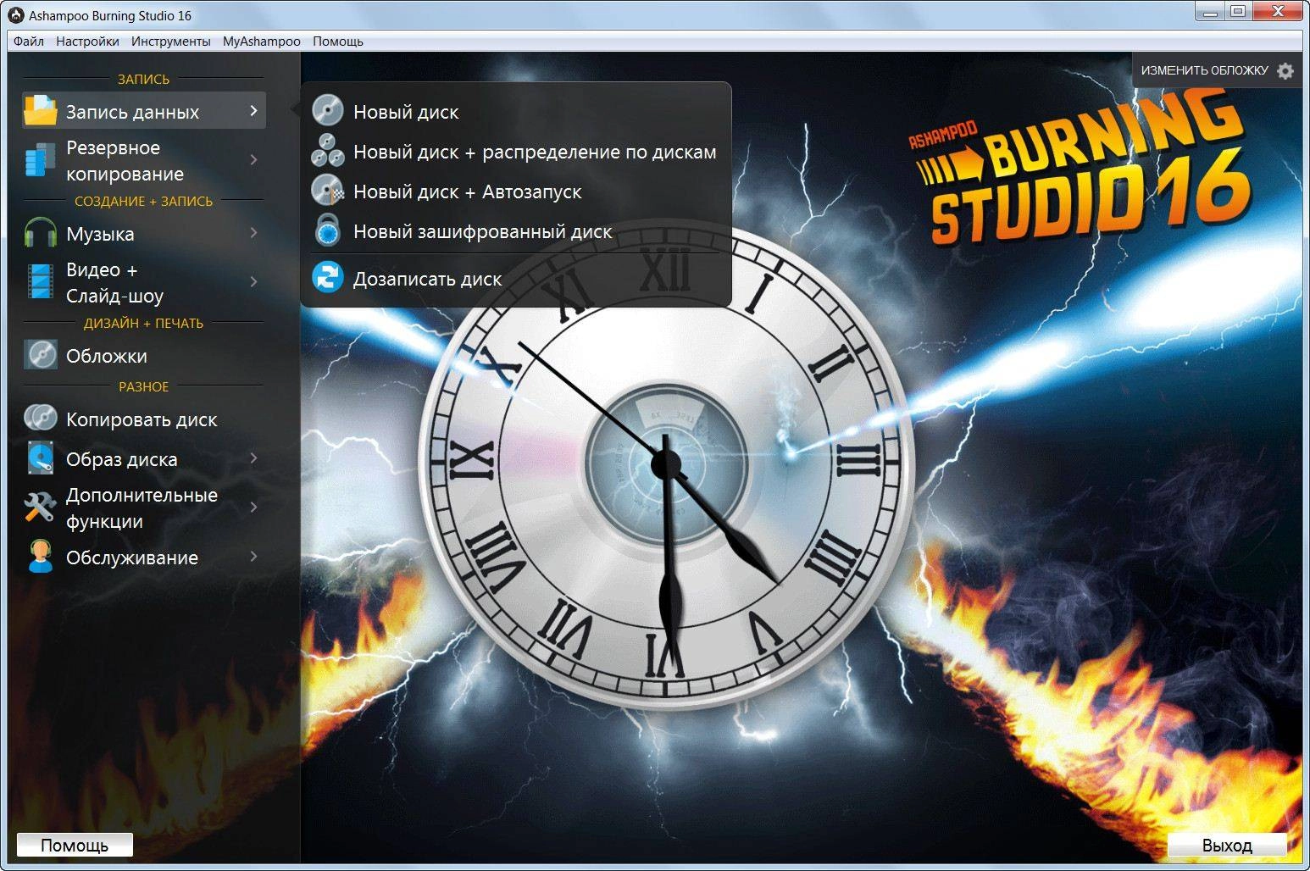Image resolution: width=1310 pixels, height=871 pixels.
Task: Select Новый диск from the submenu
Action: click(x=405, y=111)
